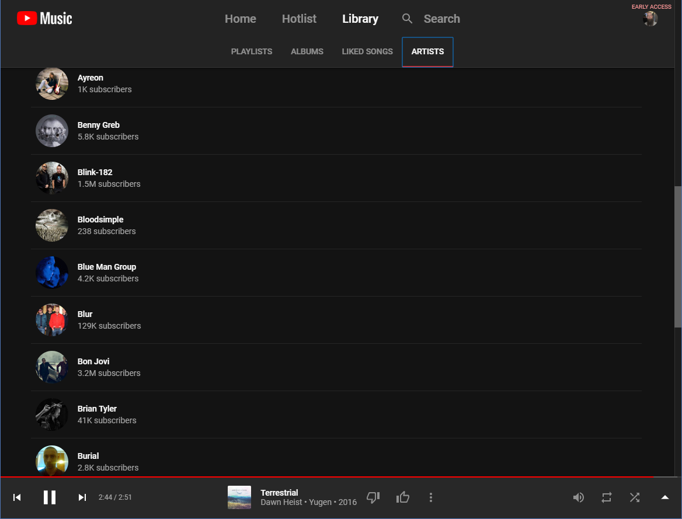The width and height of the screenshot is (682, 519).
Task: Open the Bloodsimple artist avatar
Action: coord(52,225)
